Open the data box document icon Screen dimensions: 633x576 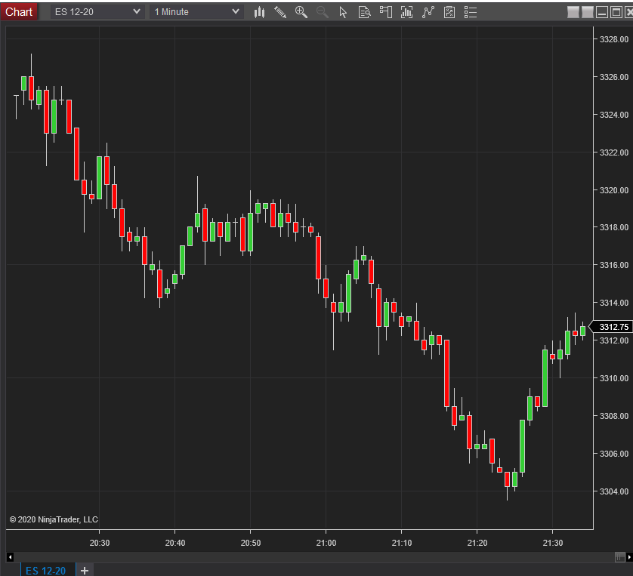[x=364, y=12]
